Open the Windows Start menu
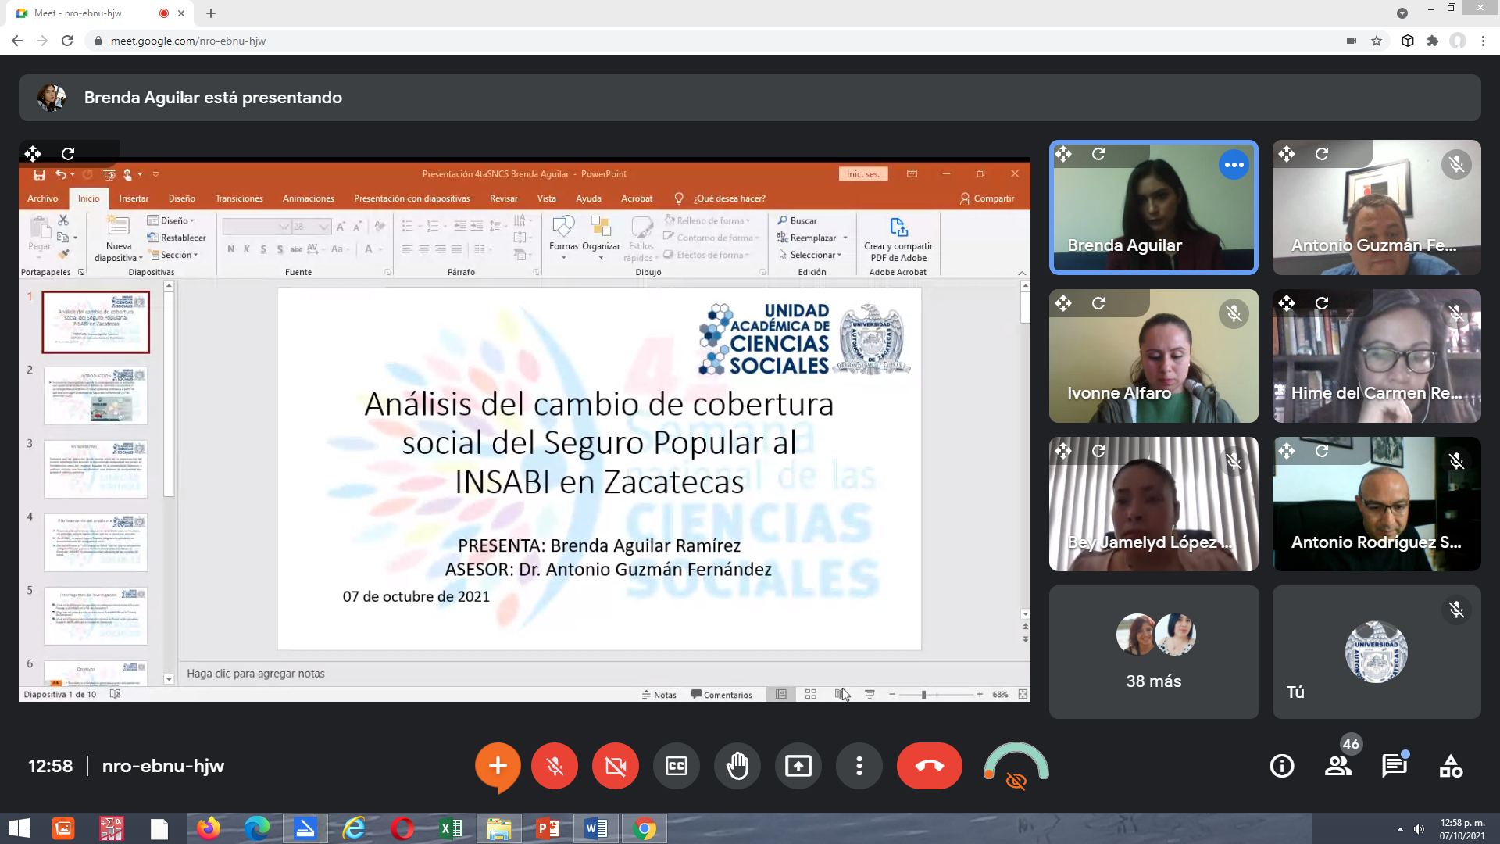 point(20,828)
